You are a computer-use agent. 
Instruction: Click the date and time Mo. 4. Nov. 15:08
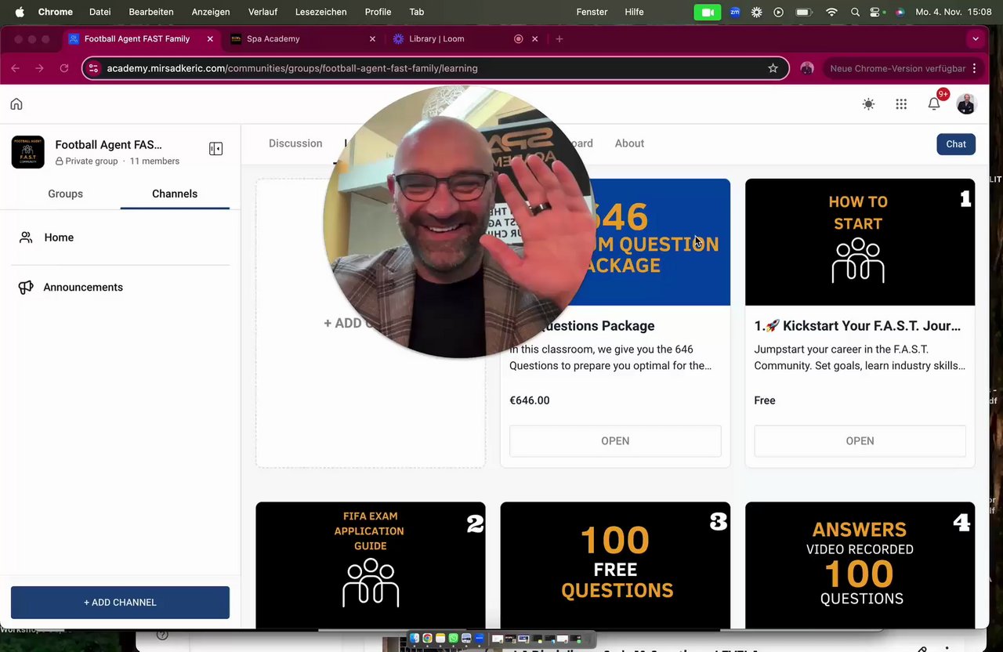coord(954,12)
